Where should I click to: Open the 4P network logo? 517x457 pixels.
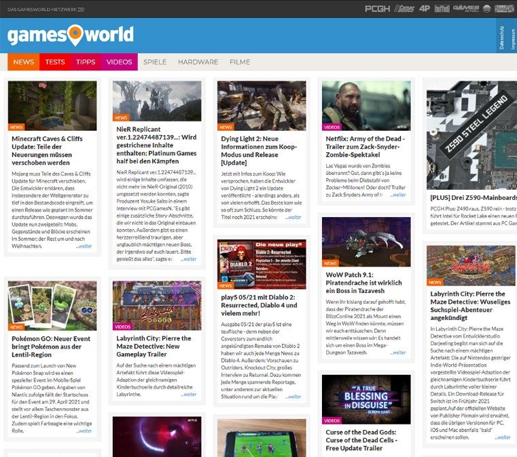425,9
